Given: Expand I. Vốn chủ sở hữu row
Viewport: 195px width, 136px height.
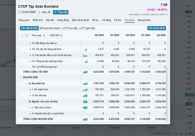Looking at the screenshot, I should (x=30, y=108).
